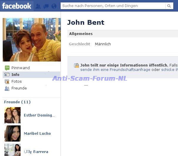Click the privacy lock icon
Viewport: 178px width, 156px height.
(x=76, y=65)
